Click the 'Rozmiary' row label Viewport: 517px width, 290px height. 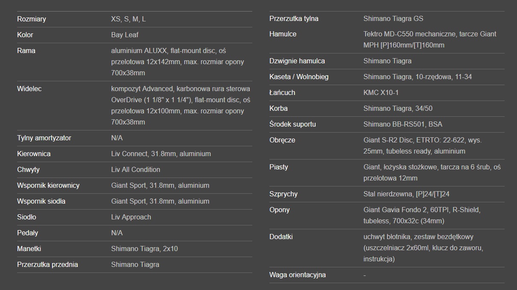(x=32, y=19)
